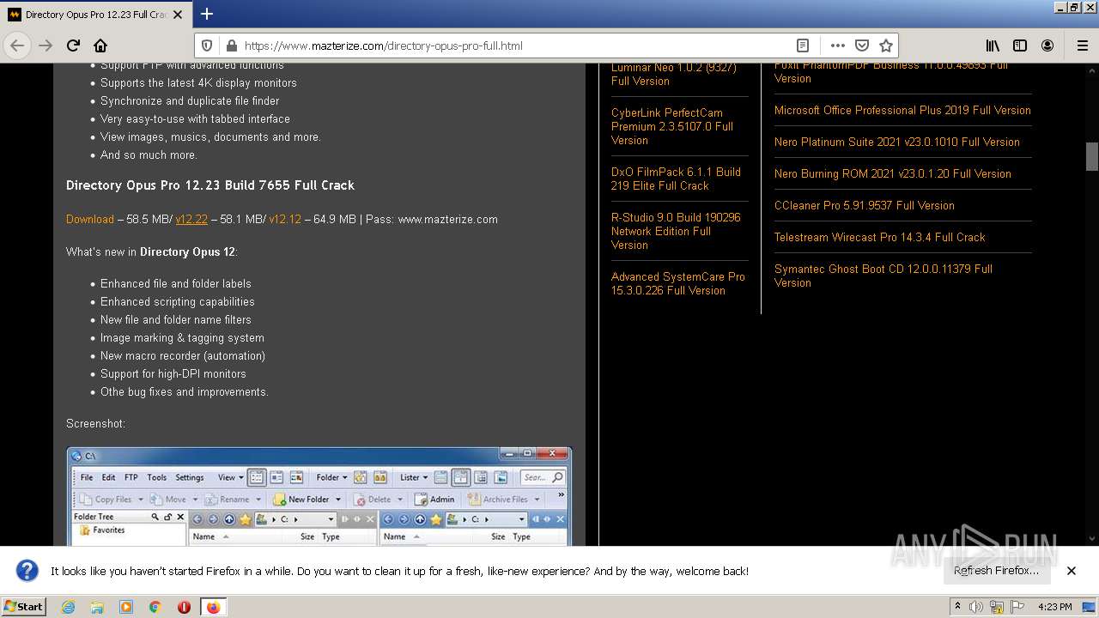Open Telestream Wirecast Pro link
The width and height of the screenshot is (1099, 618).
click(x=880, y=237)
